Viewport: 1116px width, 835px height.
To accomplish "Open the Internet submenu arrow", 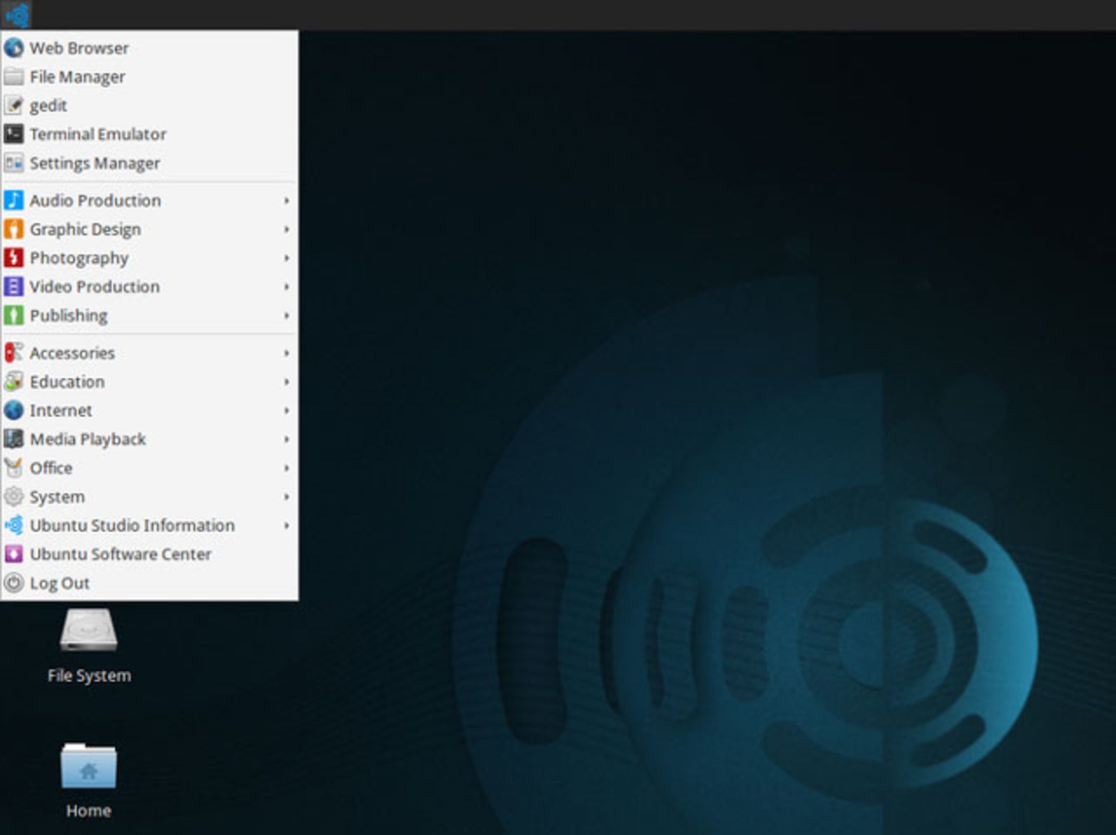I will 287,410.
